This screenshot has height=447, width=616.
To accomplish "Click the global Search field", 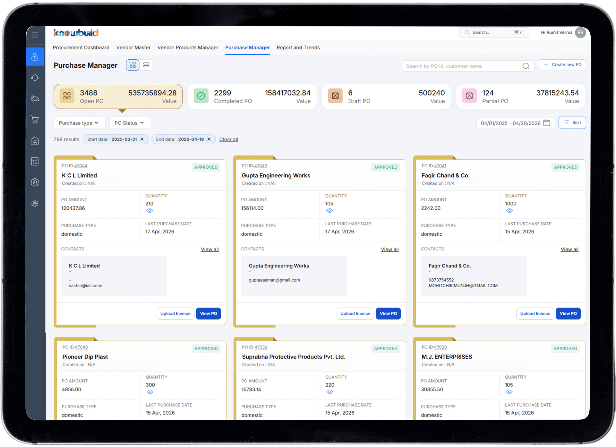I will click(x=494, y=32).
